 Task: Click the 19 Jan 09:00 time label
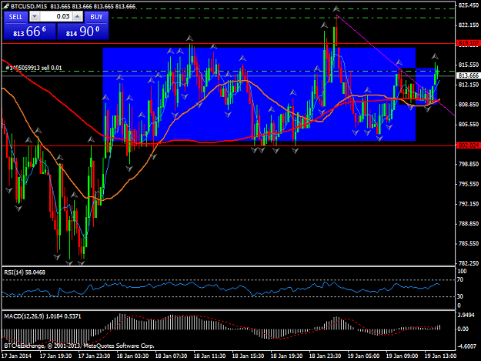[x=402, y=356]
